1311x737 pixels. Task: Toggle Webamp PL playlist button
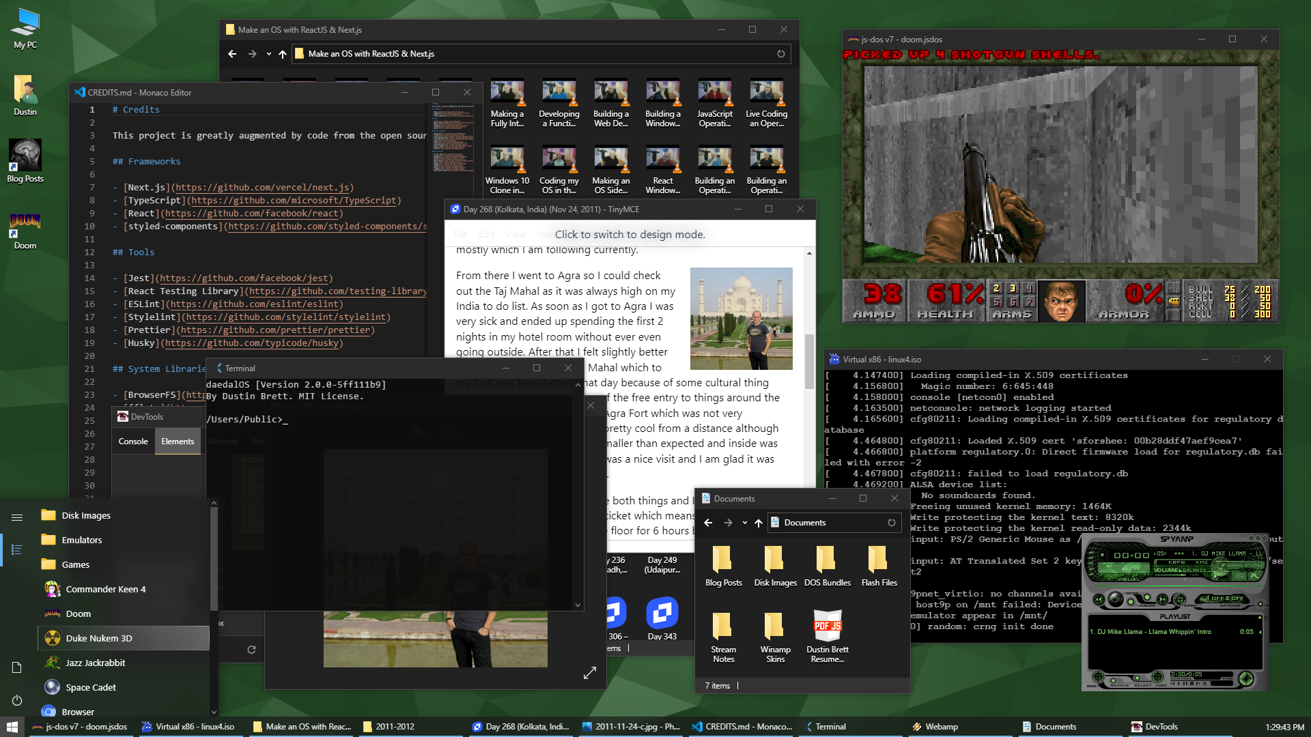tap(1254, 575)
